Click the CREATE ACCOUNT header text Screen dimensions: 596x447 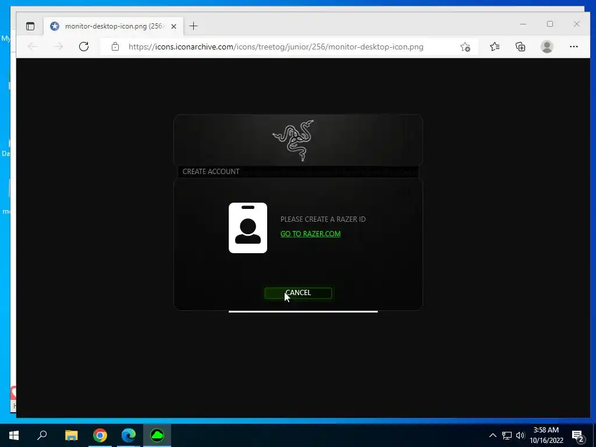(211, 172)
